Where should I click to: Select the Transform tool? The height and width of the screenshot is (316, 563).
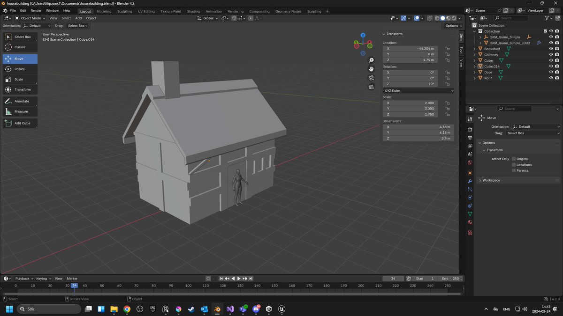coord(20,89)
